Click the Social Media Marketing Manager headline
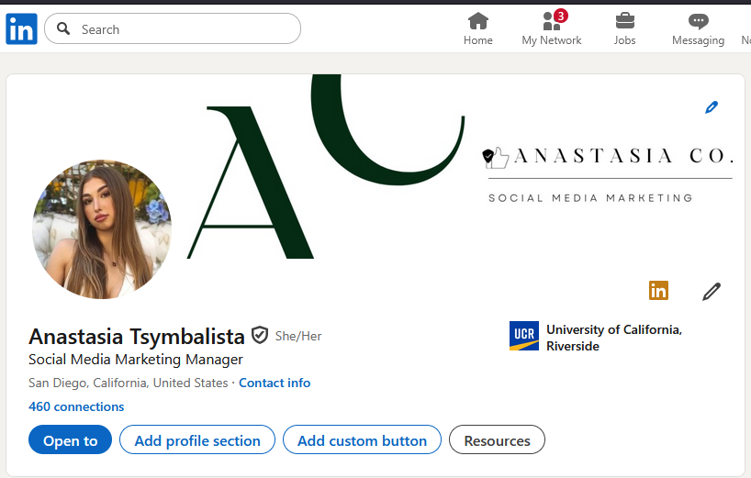751x478 pixels. 136,360
